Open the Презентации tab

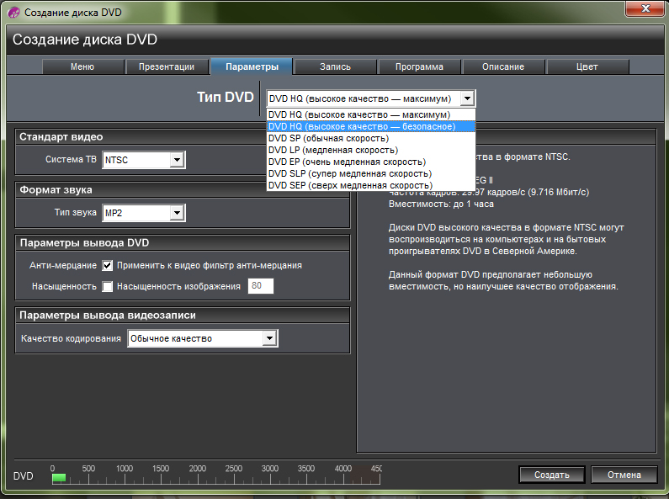click(x=167, y=66)
